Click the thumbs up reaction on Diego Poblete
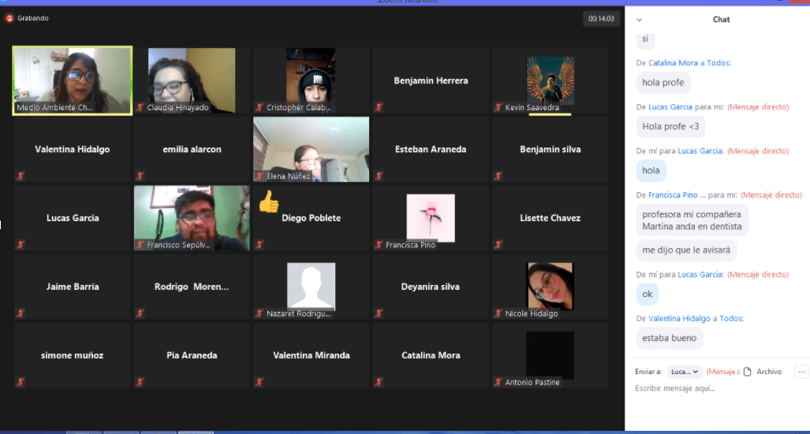 pos(269,202)
